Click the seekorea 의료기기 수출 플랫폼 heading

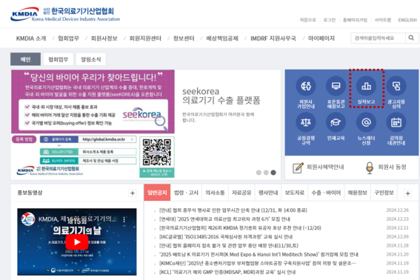point(221,96)
